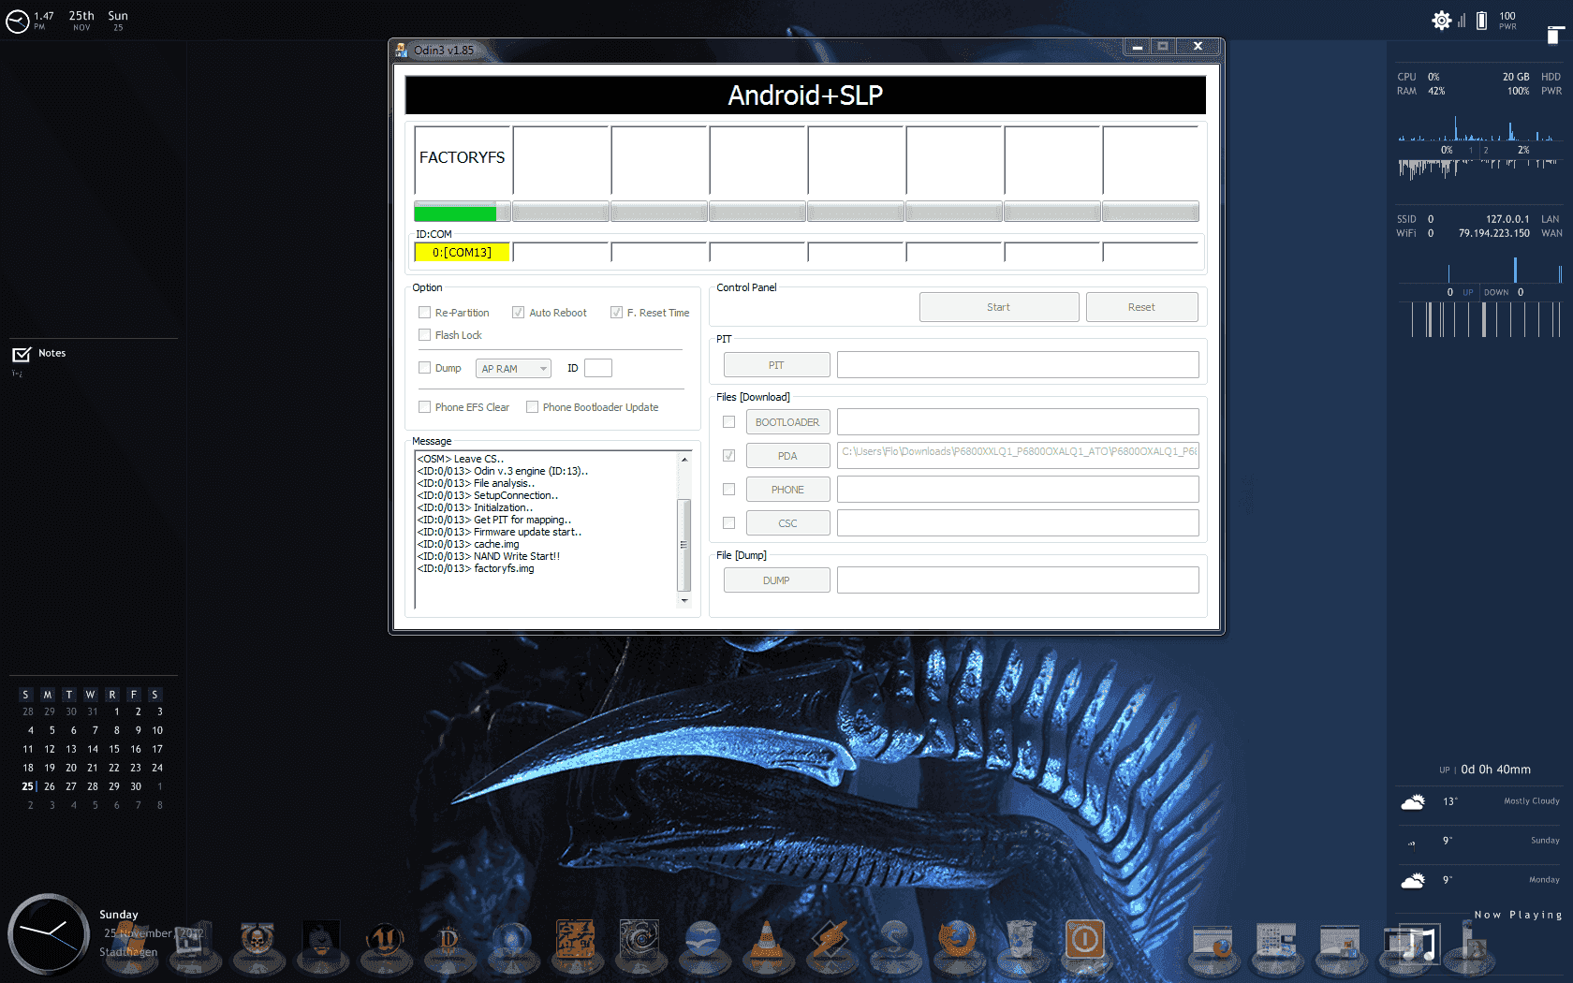
Task: Click the signal strength bars icon
Action: [x=1462, y=20]
